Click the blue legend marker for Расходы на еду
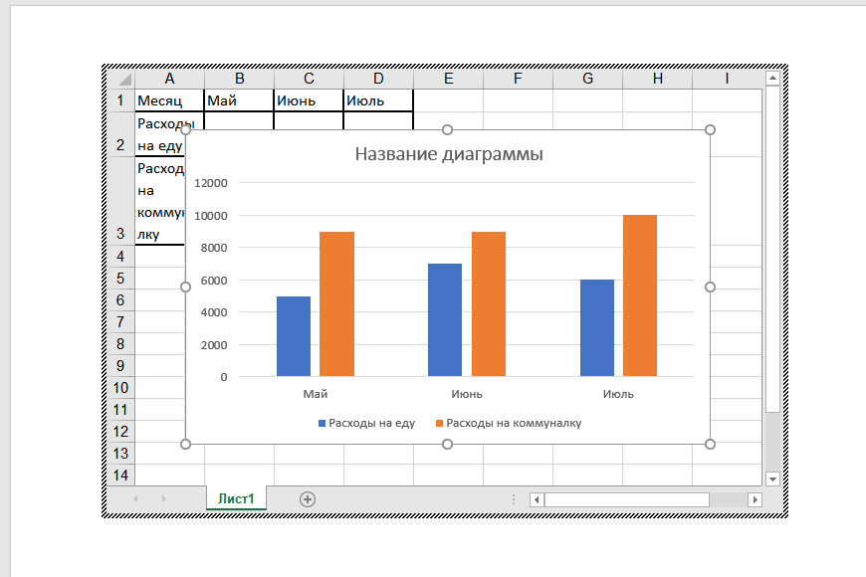 [x=322, y=423]
